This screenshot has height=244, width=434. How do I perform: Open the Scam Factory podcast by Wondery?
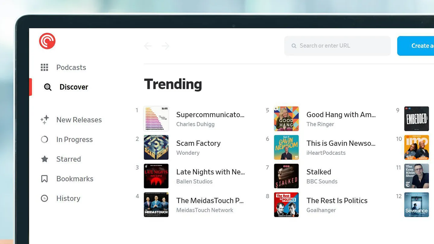[x=198, y=143]
